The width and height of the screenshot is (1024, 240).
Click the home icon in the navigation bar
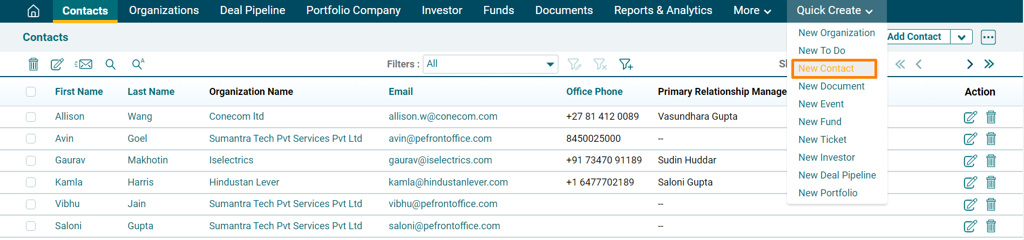(33, 11)
